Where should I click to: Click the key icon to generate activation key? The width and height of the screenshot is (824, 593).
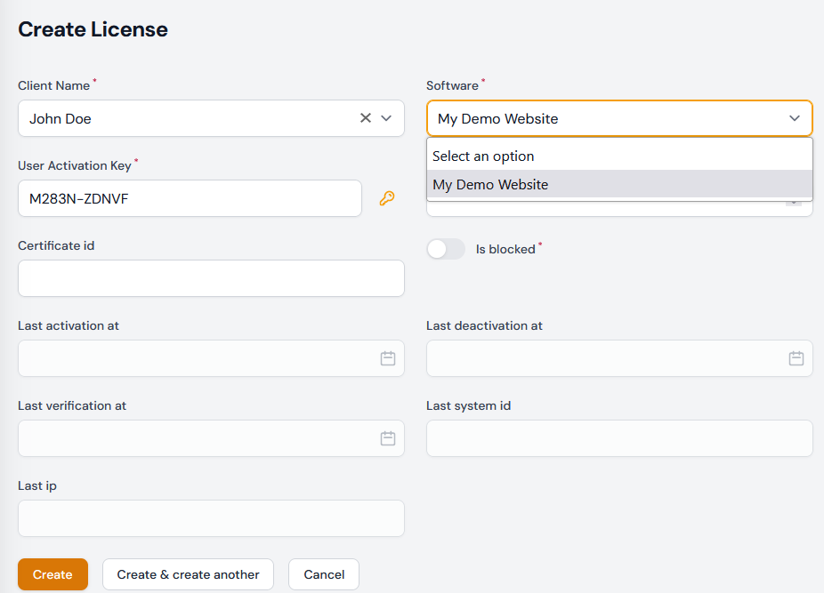386,198
